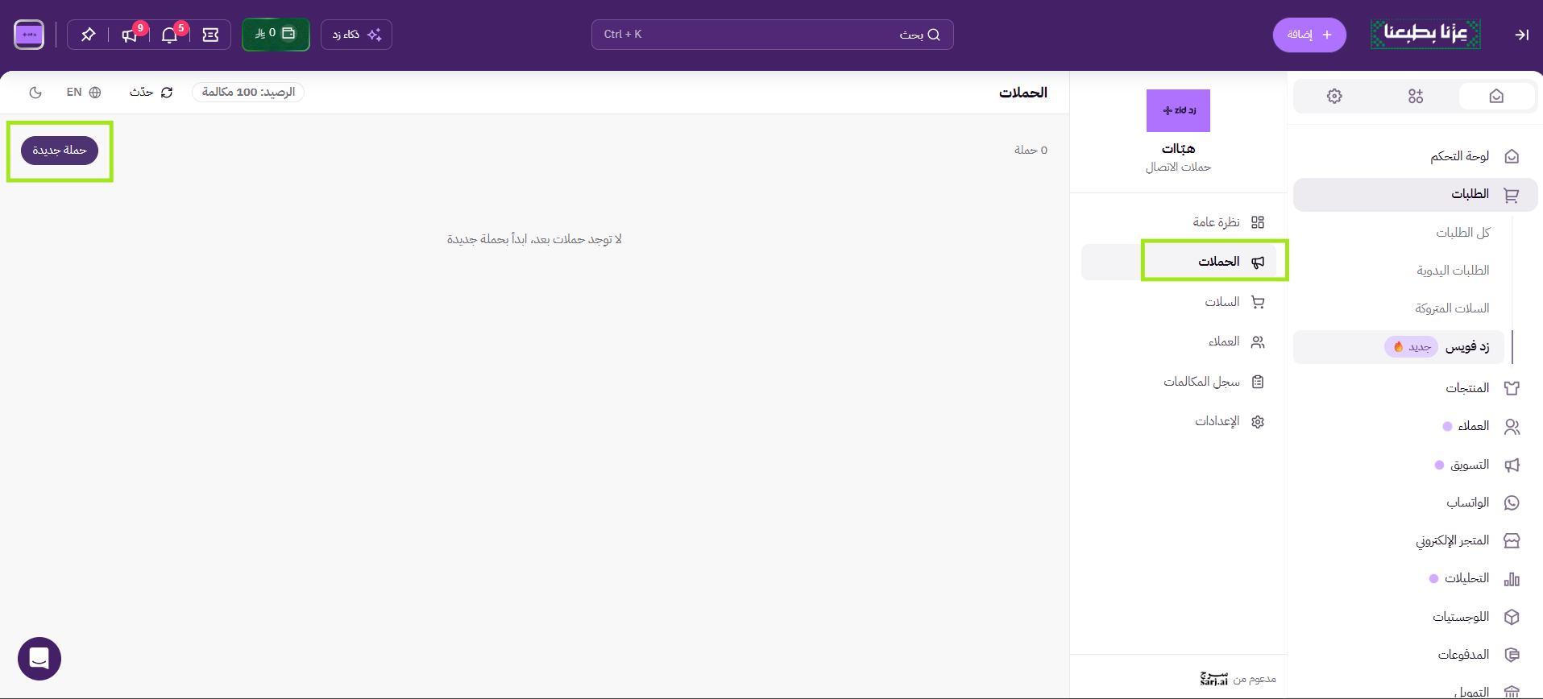Open the ticket/coupon icon in the top bar
The height and width of the screenshot is (699, 1543).
[210, 35]
